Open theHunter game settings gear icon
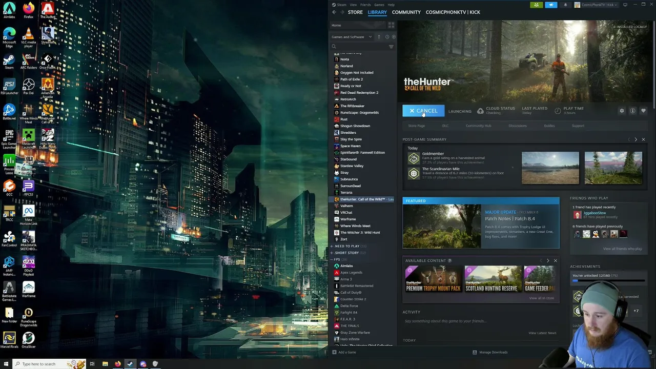The image size is (656, 369). pos(622,111)
